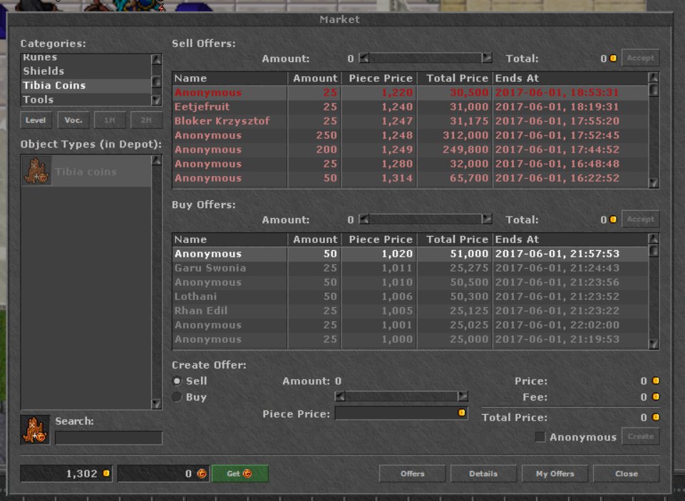Click right arrow of Buy Offers Amount slider
The height and width of the screenshot is (501, 685).
pos(487,219)
